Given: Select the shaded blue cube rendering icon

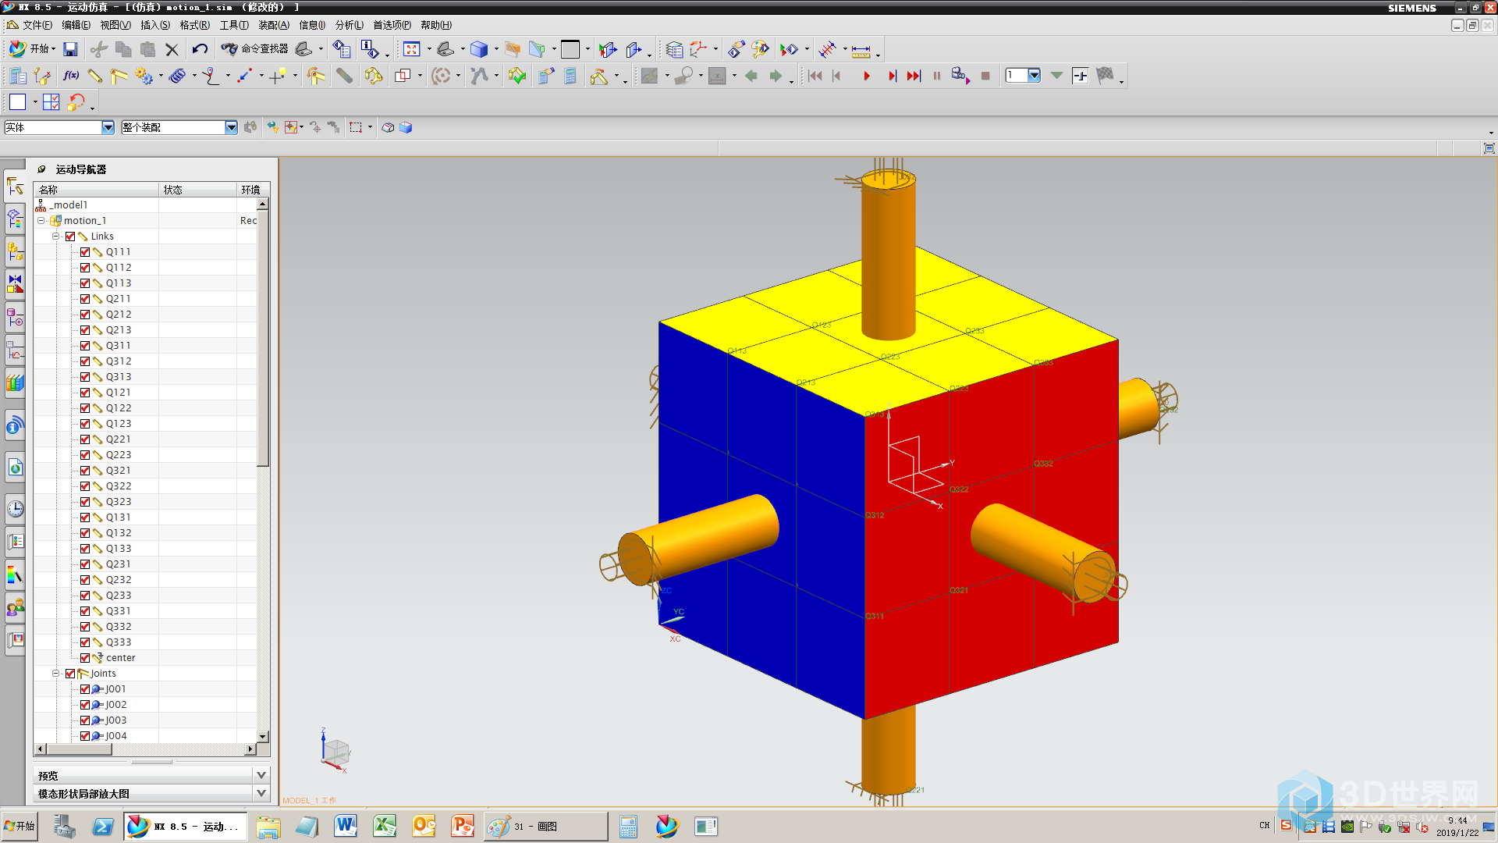Looking at the screenshot, I should pos(479,49).
